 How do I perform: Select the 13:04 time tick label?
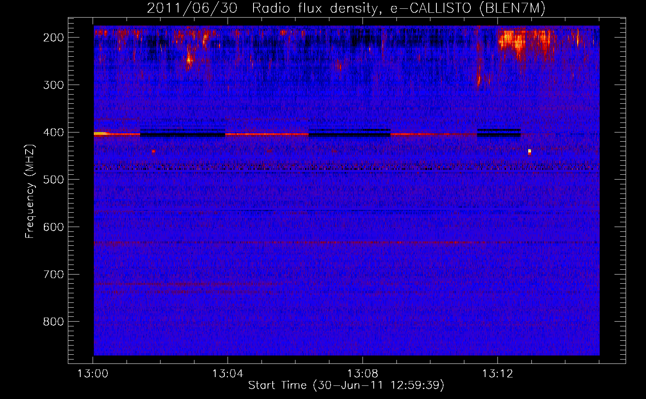click(x=228, y=374)
